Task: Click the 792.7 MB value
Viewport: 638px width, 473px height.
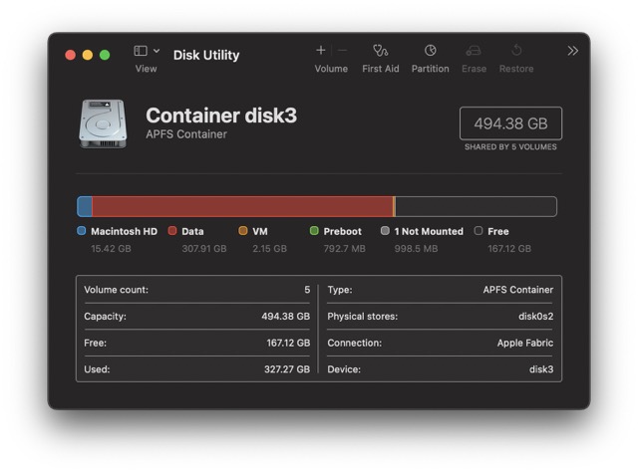Action: coord(344,248)
